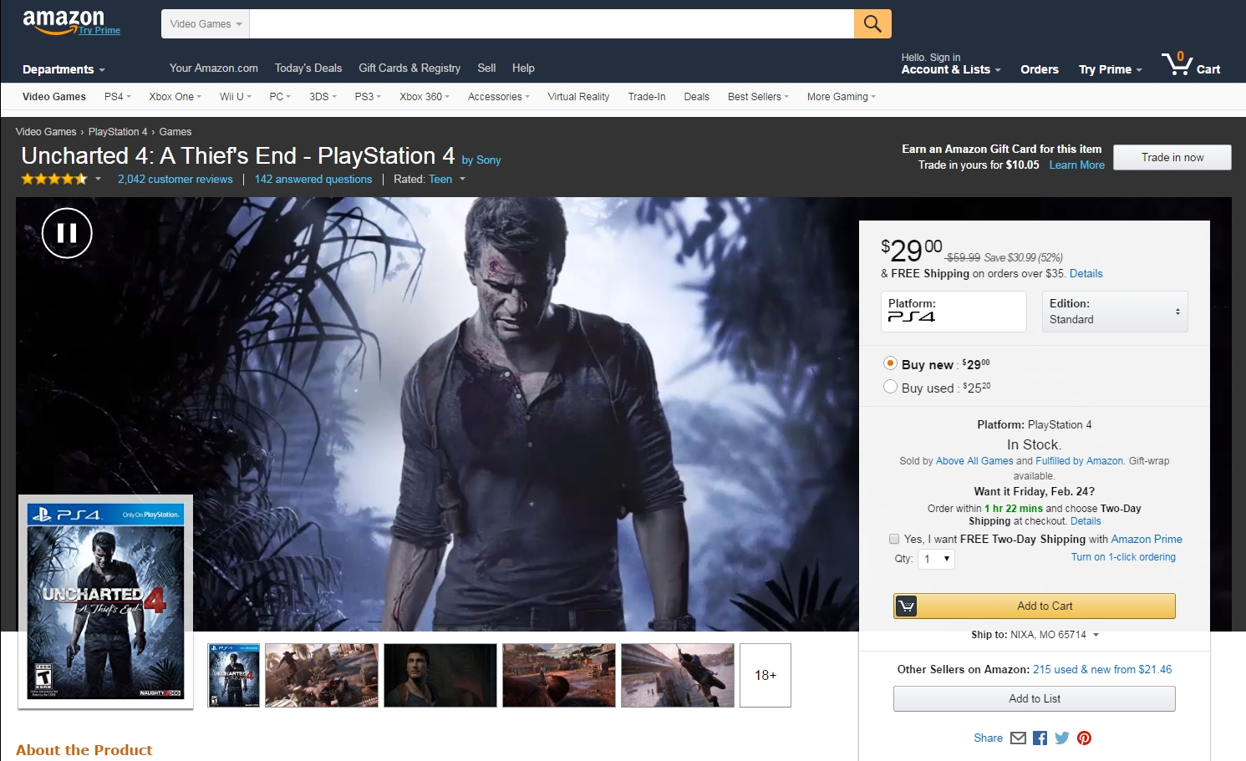Share on Pinterest icon
This screenshot has height=761, width=1246.
click(1084, 738)
